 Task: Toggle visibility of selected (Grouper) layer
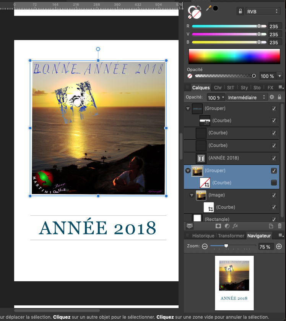pos(274,171)
